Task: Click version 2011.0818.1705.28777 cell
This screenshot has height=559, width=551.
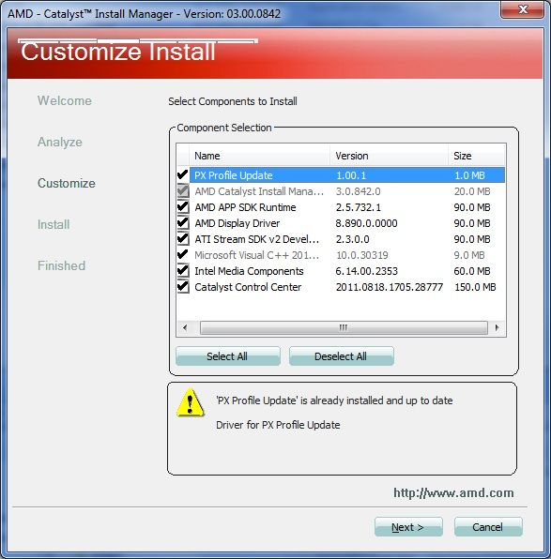Action: (389, 287)
